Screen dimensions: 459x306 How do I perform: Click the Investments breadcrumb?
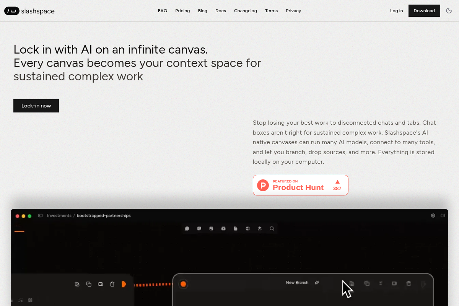[59, 216]
